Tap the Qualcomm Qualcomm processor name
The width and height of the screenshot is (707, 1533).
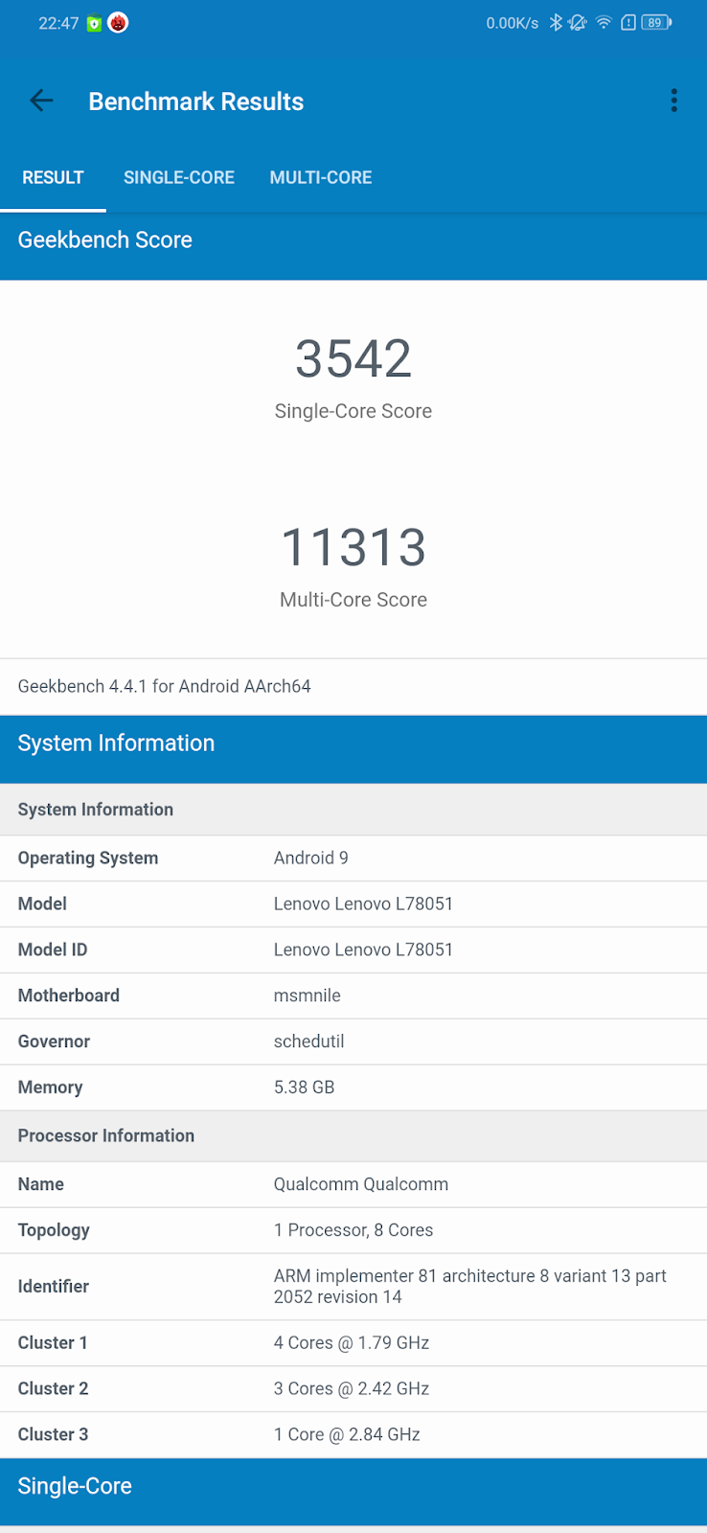pos(361,1184)
